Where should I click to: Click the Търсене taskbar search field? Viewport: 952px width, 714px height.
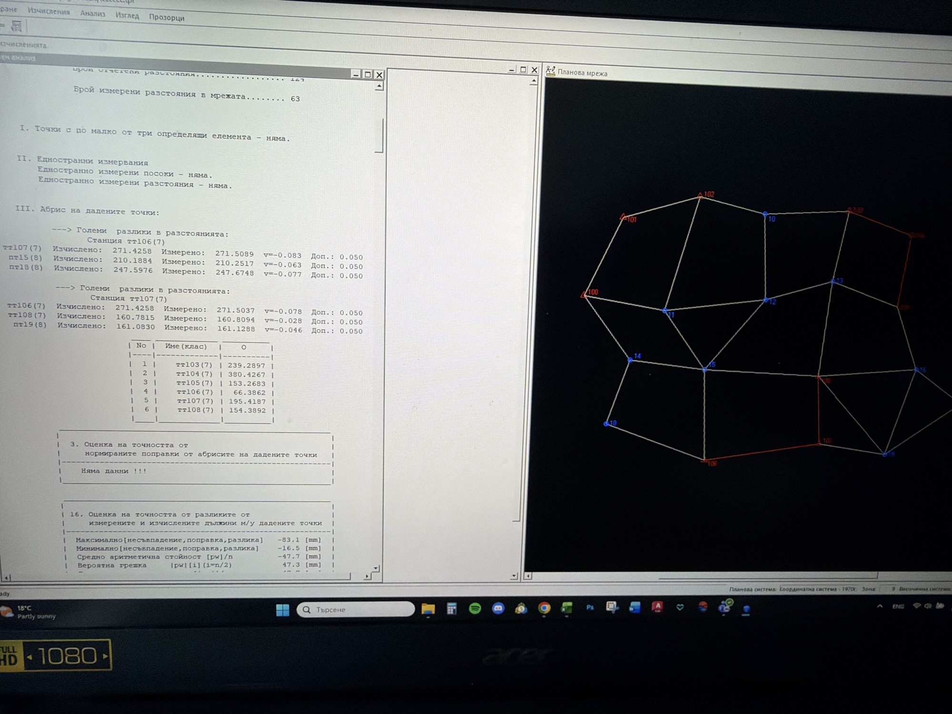(x=356, y=609)
